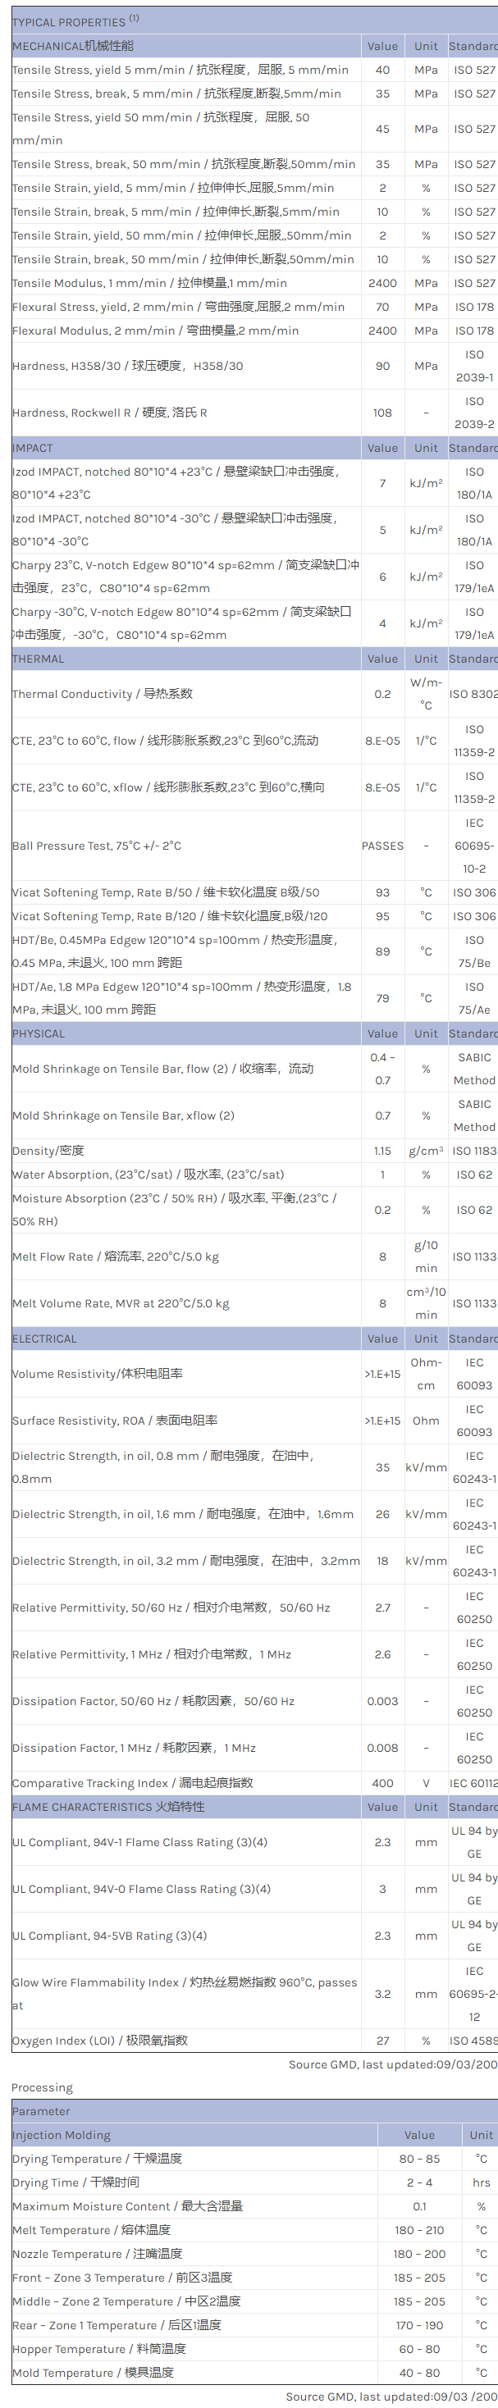Select the THERMAL section header
The width and height of the screenshot is (498, 2408).
[39, 659]
